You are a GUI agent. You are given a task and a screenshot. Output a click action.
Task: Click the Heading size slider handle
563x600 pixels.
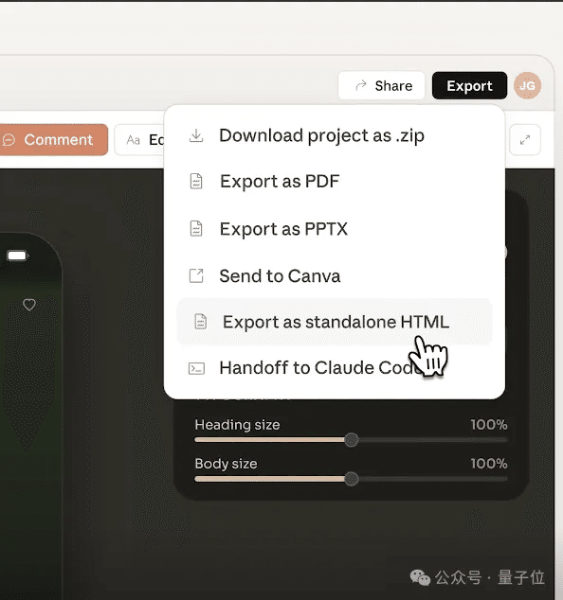351,440
